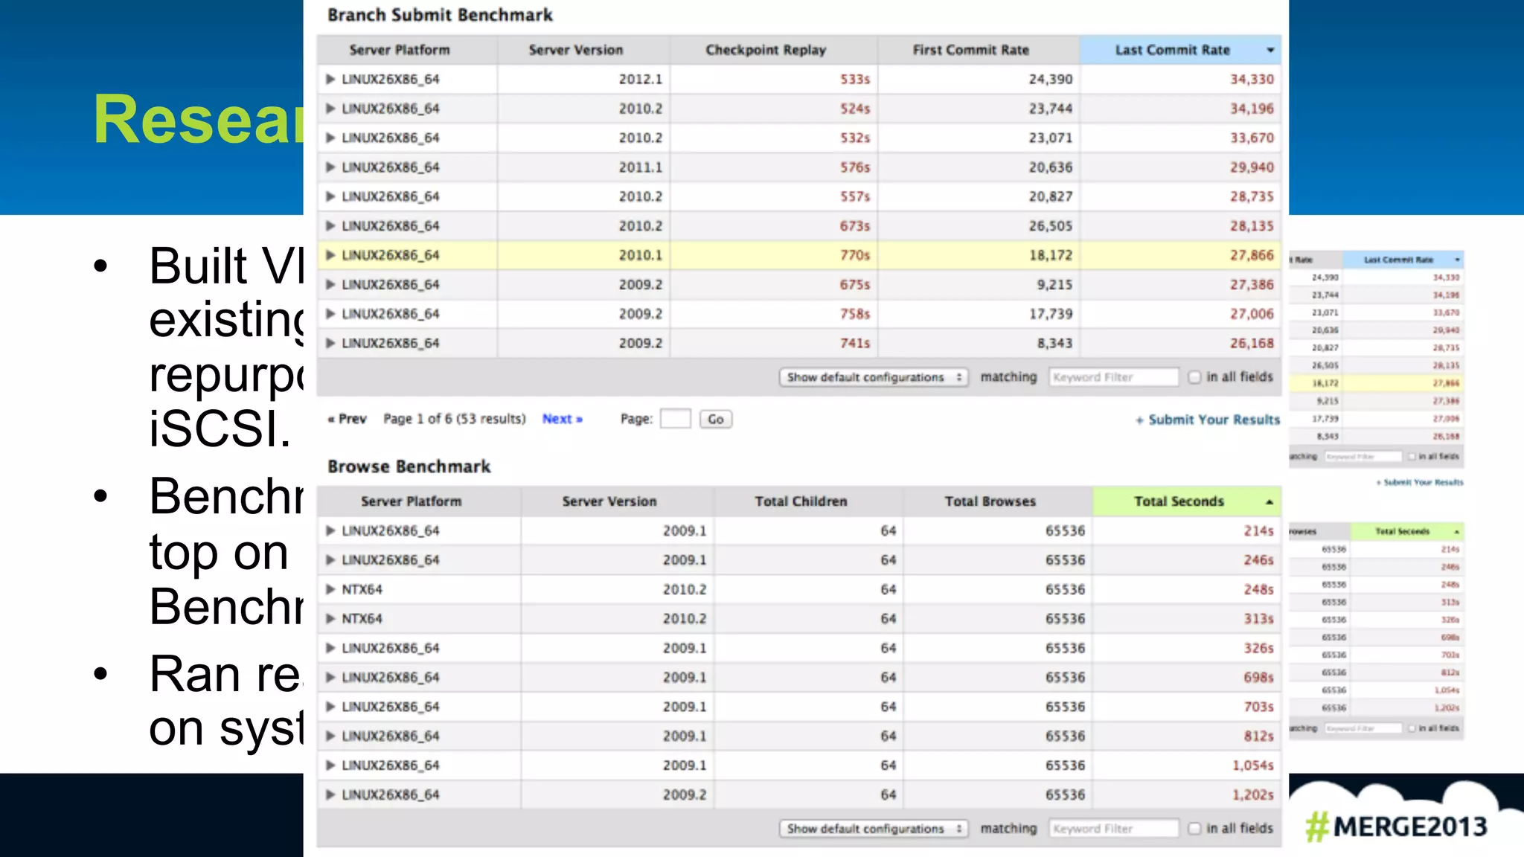The image size is (1524, 857).
Task: Sort Browse Benchmark by Total Browses
Action: click(998, 501)
